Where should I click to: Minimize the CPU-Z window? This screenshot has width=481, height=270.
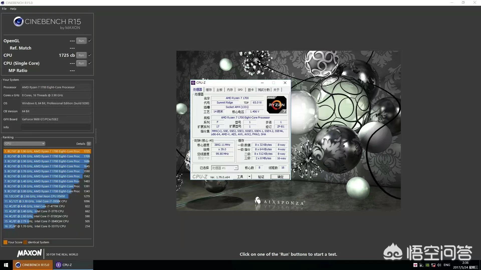(x=262, y=83)
